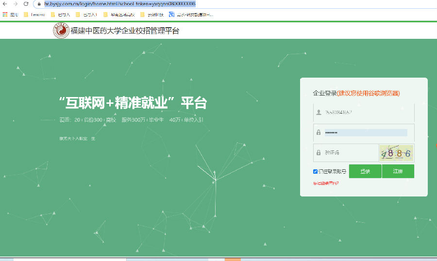Viewport: 437px width, 261px height.
Task: Click the last bookmark's blue favicon
Action: coord(171,15)
